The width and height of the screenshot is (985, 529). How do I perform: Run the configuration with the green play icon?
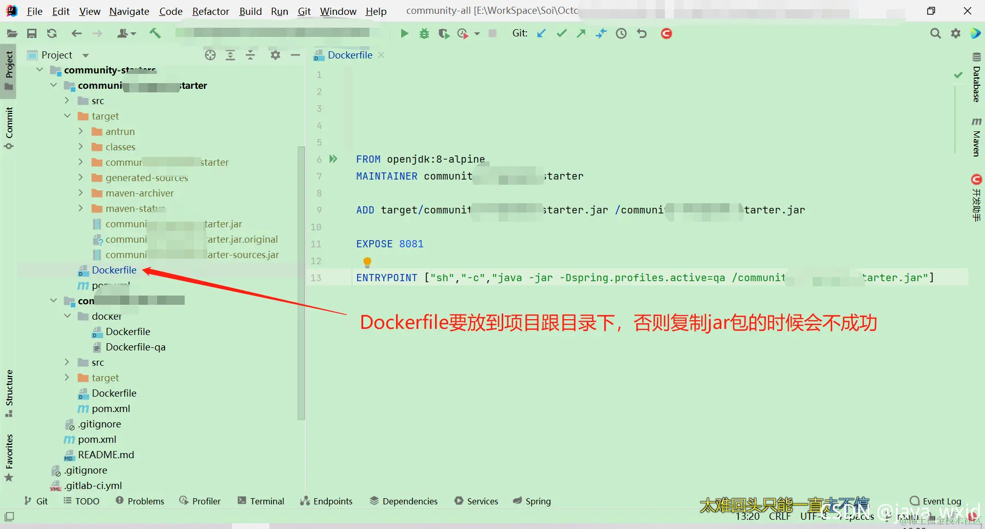(404, 34)
